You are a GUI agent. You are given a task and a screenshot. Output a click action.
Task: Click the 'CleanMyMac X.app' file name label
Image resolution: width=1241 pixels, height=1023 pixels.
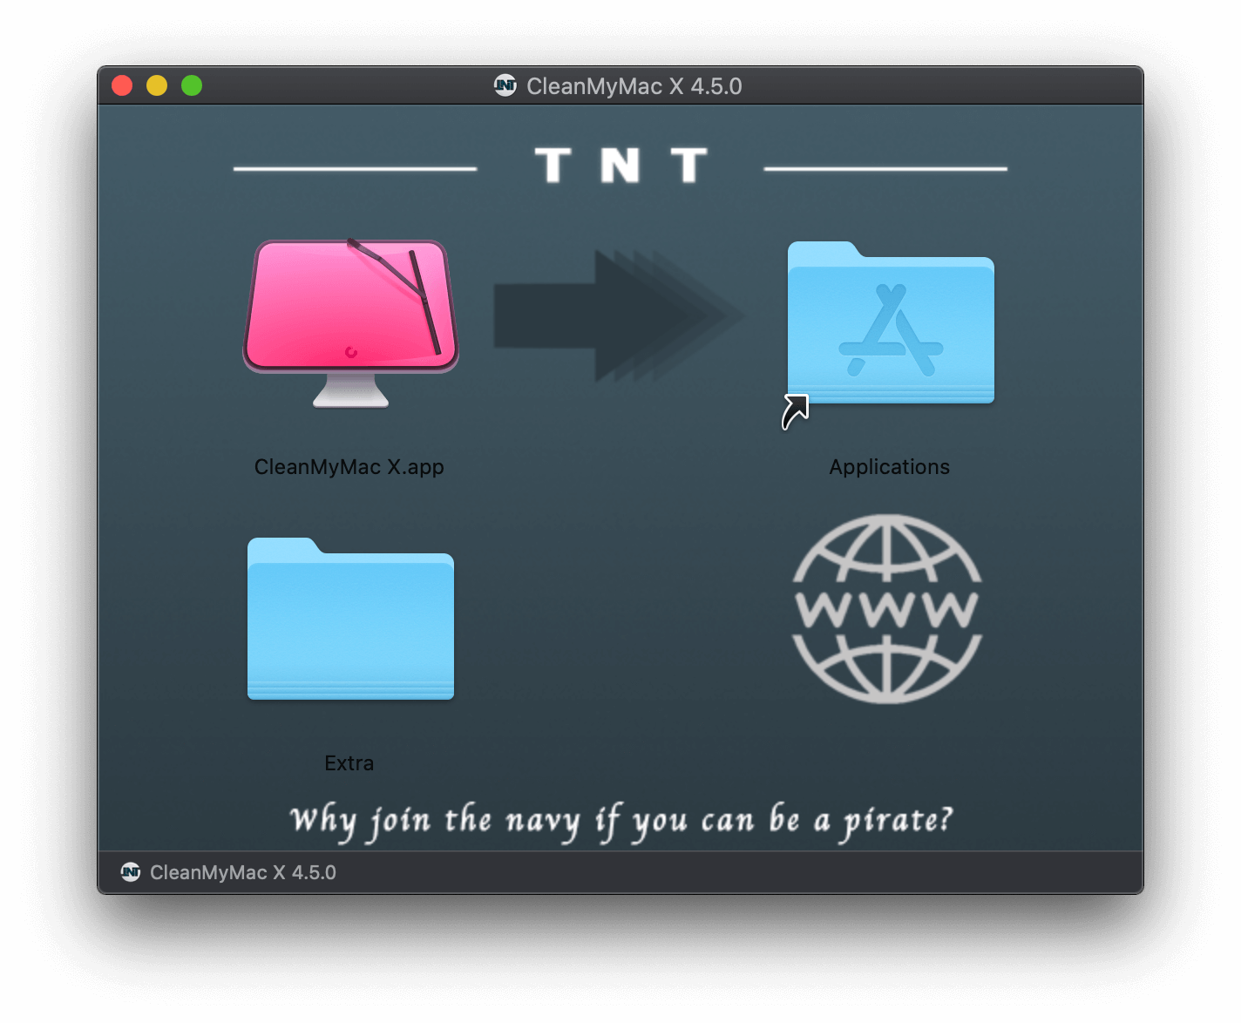(x=349, y=467)
